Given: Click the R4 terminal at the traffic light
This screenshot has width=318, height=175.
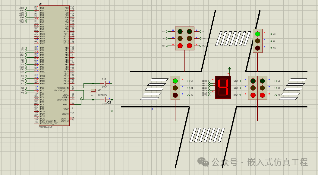Looking at the screenshot, I should pos(188,95).
